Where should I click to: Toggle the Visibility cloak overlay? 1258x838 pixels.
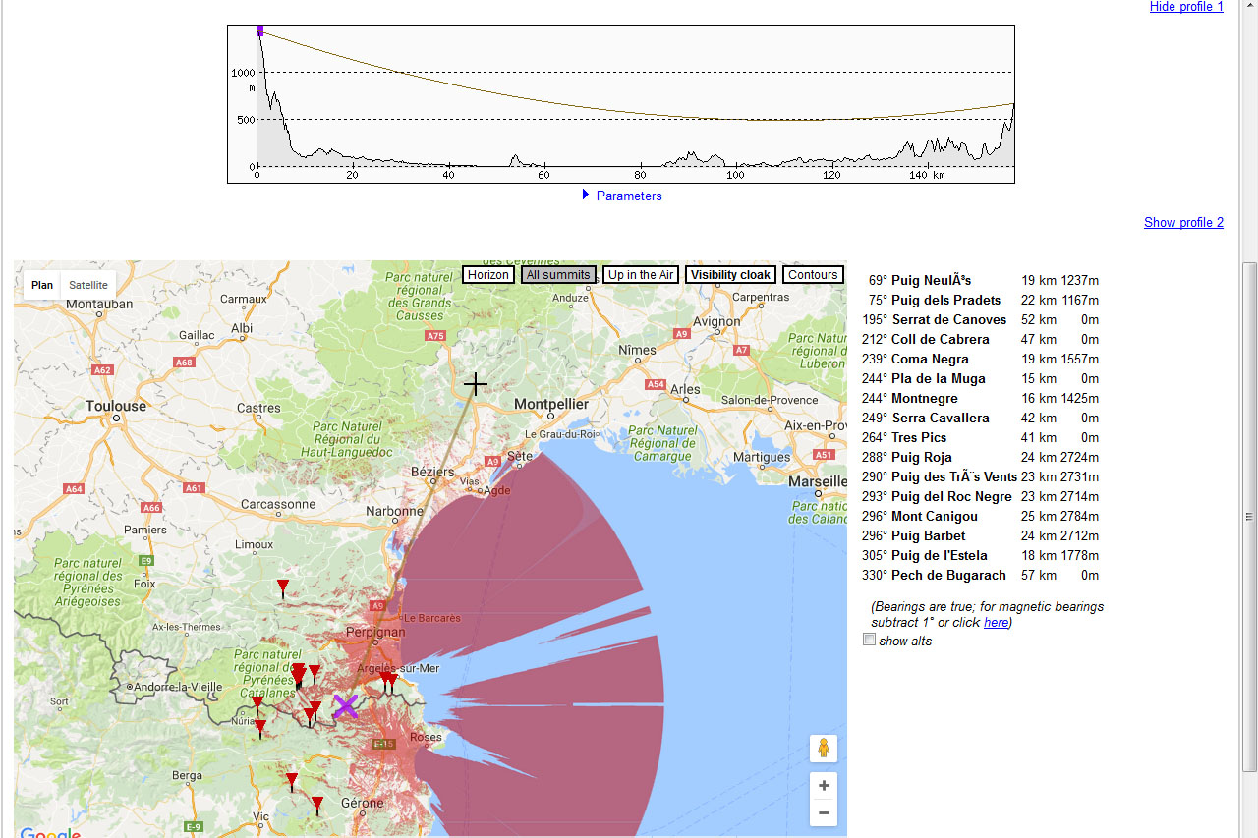pyautogui.click(x=730, y=275)
